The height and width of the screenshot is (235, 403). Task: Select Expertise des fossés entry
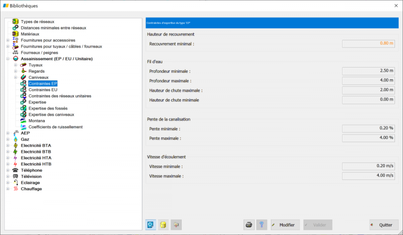[48, 108]
